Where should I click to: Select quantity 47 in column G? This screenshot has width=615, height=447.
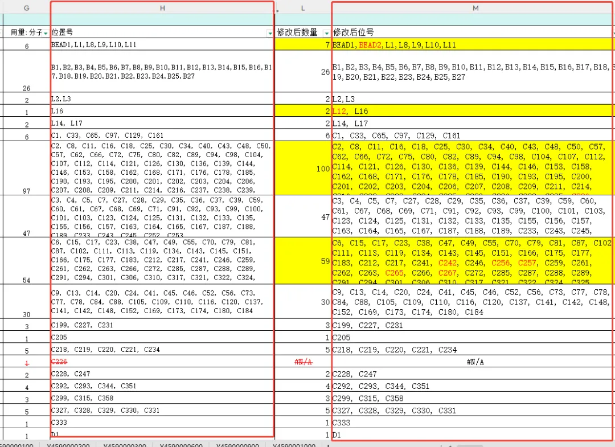[27, 216]
